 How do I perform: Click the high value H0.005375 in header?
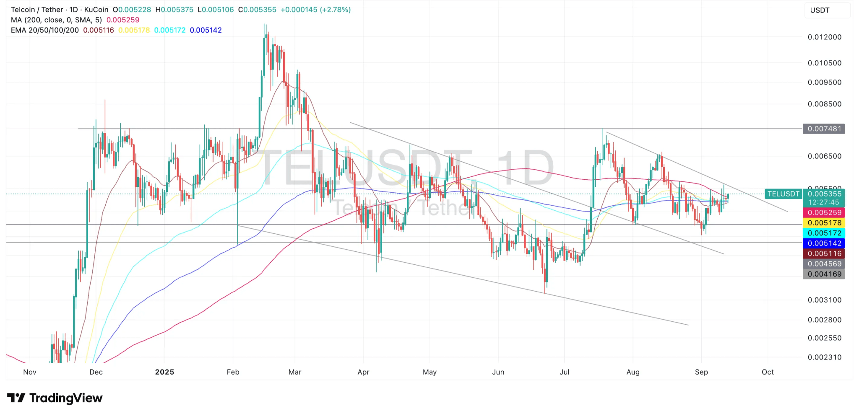[x=174, y=10]
